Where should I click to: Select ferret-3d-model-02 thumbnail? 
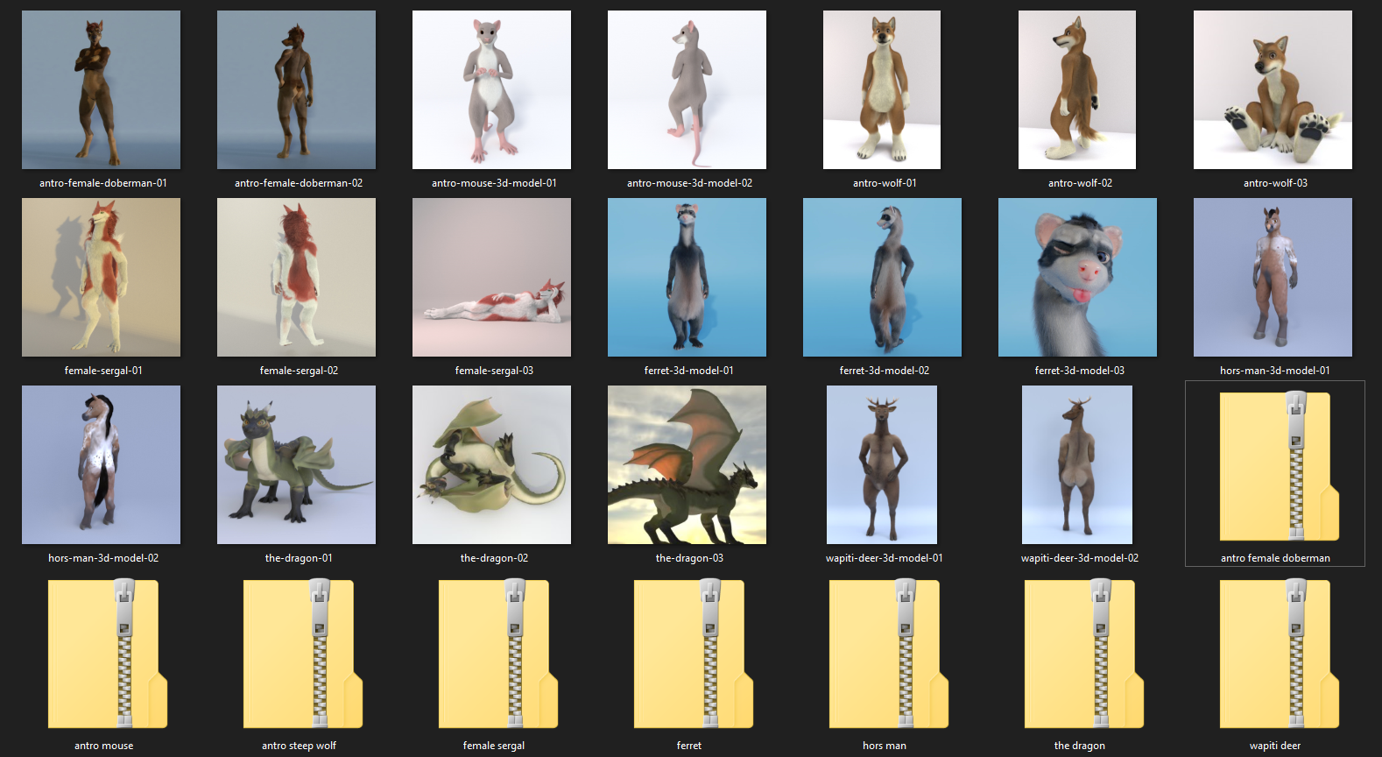point(882,277)
